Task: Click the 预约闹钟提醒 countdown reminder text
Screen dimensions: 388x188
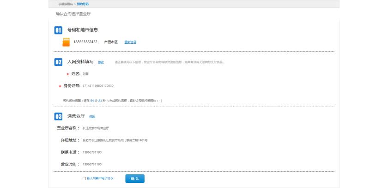Action: [113, 101]
